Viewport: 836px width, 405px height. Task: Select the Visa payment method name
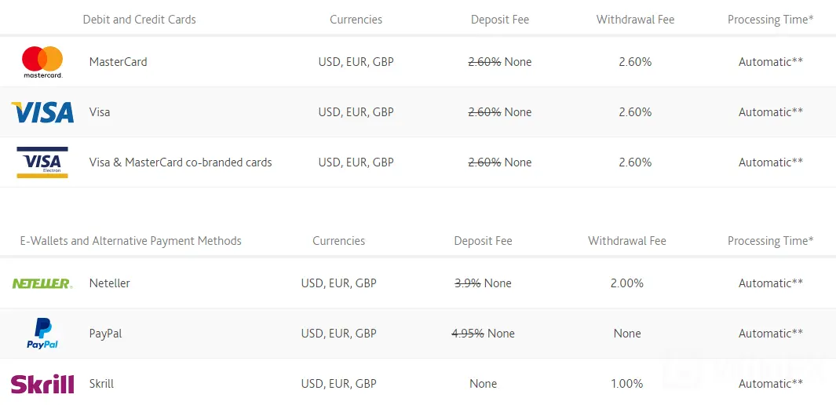(x=100, y=112)
